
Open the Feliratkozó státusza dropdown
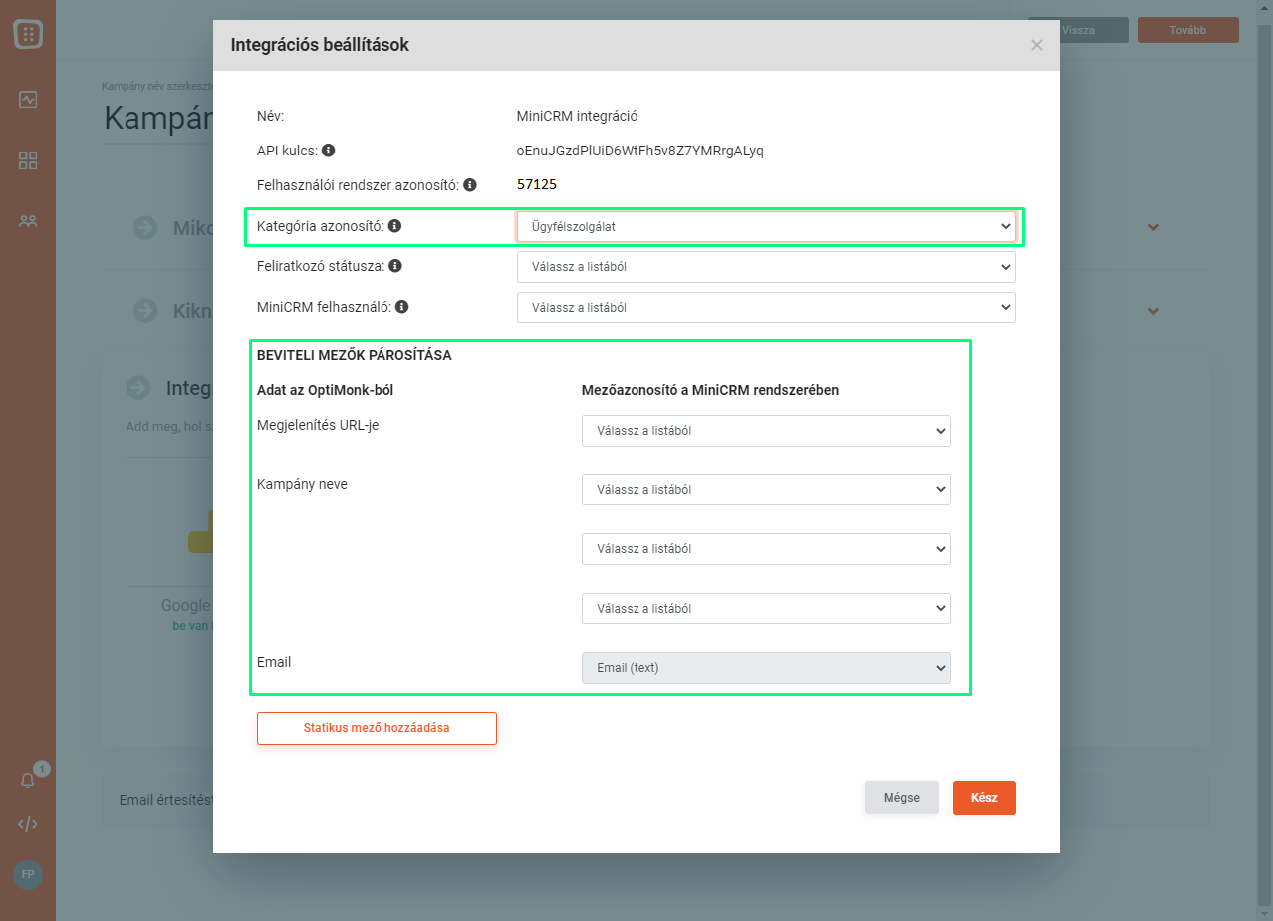pyautogui.click(x=766, y=267)
